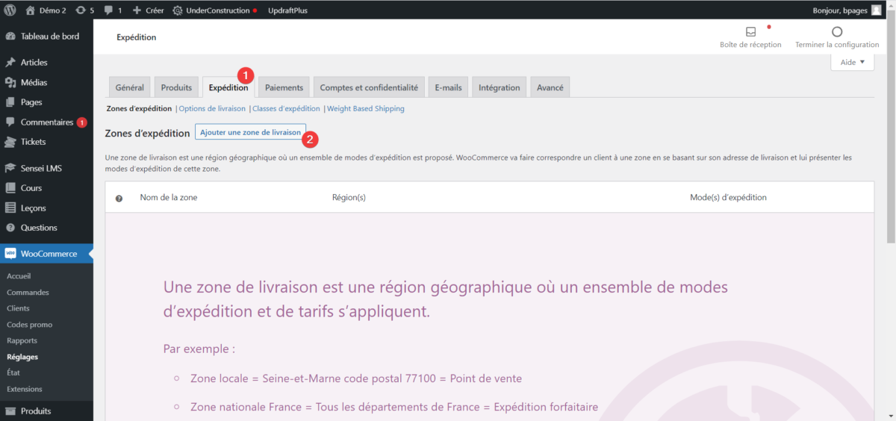Viewport: 896px width, 421px height.
Task: Click Ajouter une zone de livraison button
Action: click(250, 132)
